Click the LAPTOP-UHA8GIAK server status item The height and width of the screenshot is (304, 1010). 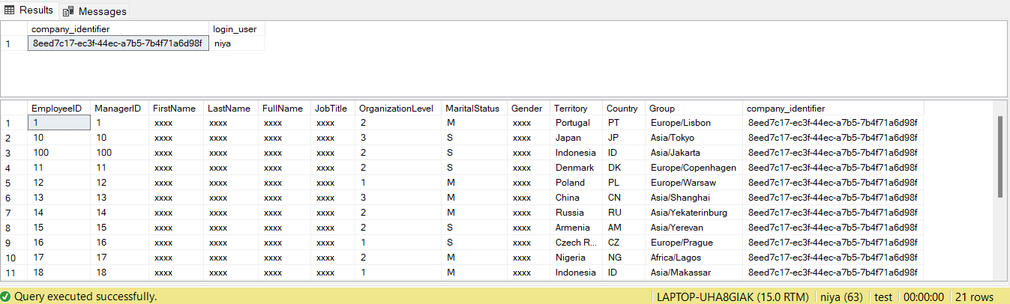coord(730,297)
